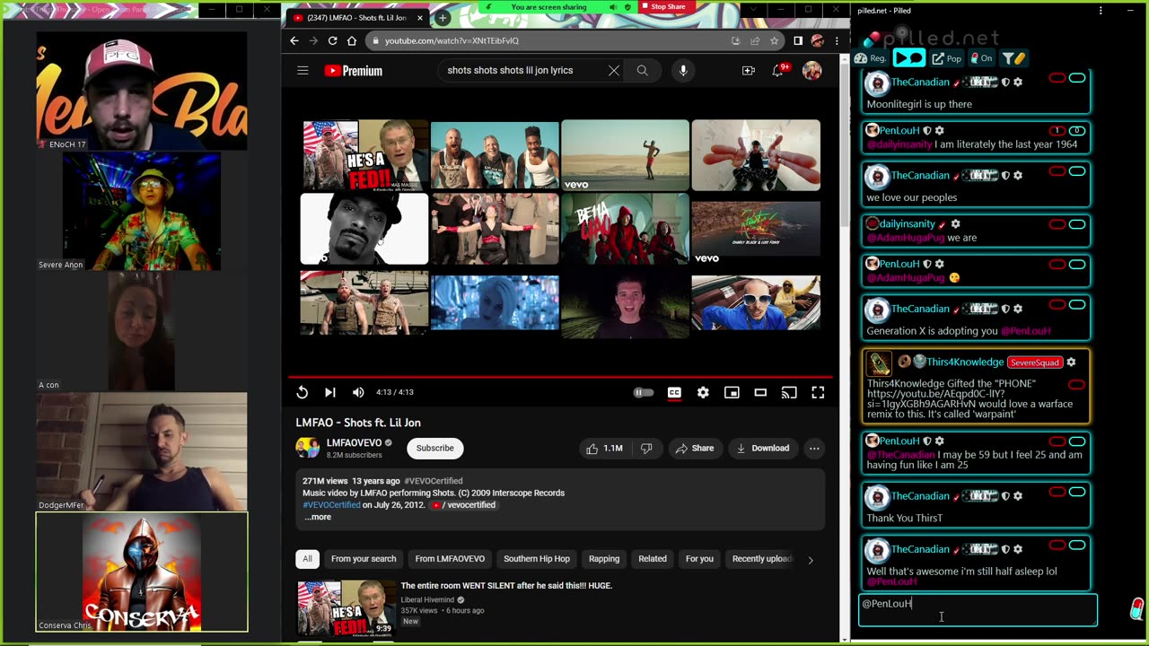This screenshot has height=646, width=1149.
Task: Open the HE'S A FED end-screen thumbnail
Action: [x=364, y=154]
